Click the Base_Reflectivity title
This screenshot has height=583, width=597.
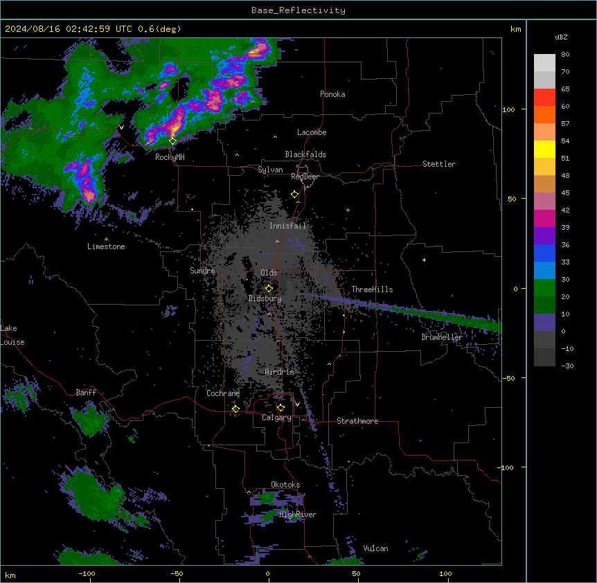click(298, 10)
